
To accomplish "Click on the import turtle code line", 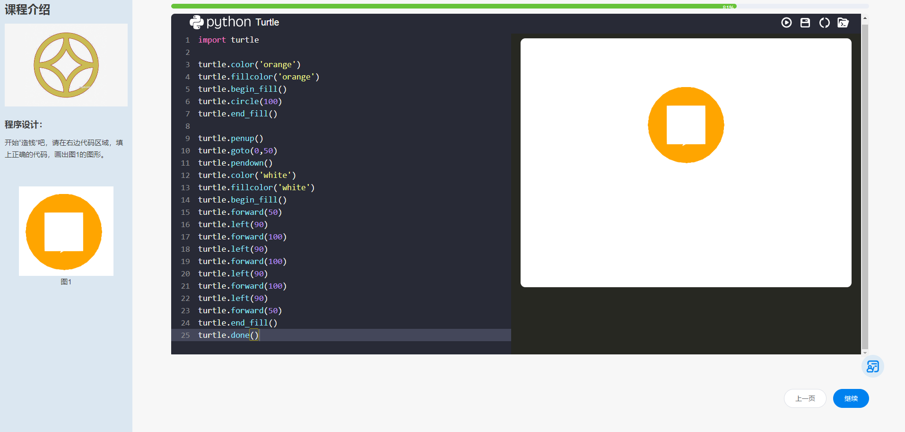I will coord(228,40).
